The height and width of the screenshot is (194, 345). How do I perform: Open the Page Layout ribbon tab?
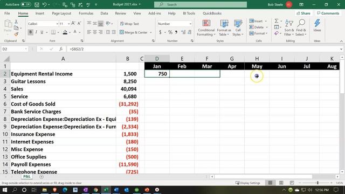61,13
